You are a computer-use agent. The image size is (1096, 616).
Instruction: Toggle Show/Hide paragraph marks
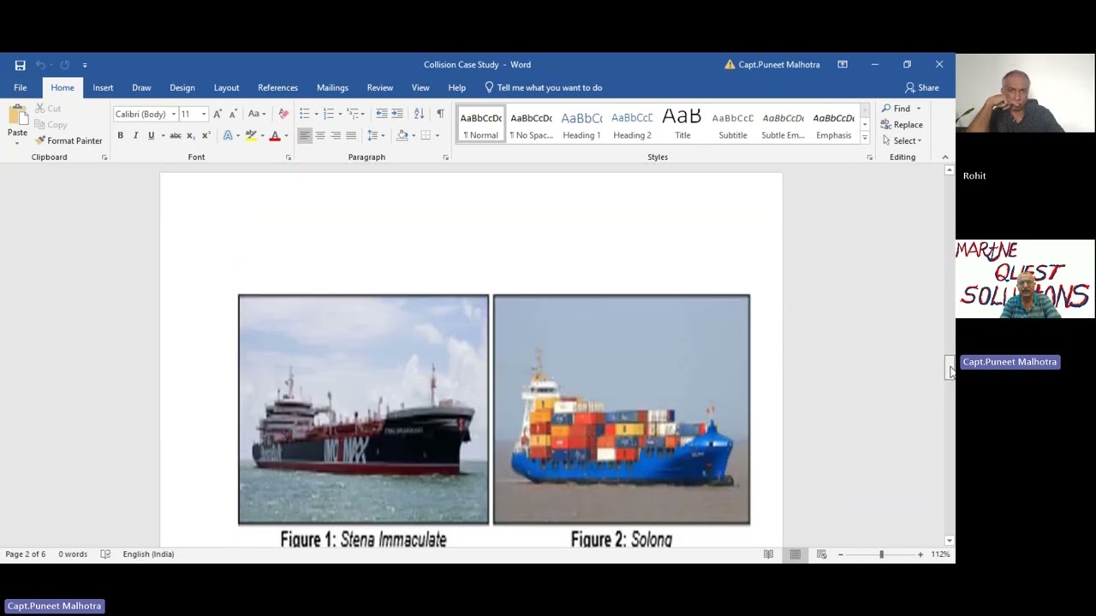[x=440, y=114]
